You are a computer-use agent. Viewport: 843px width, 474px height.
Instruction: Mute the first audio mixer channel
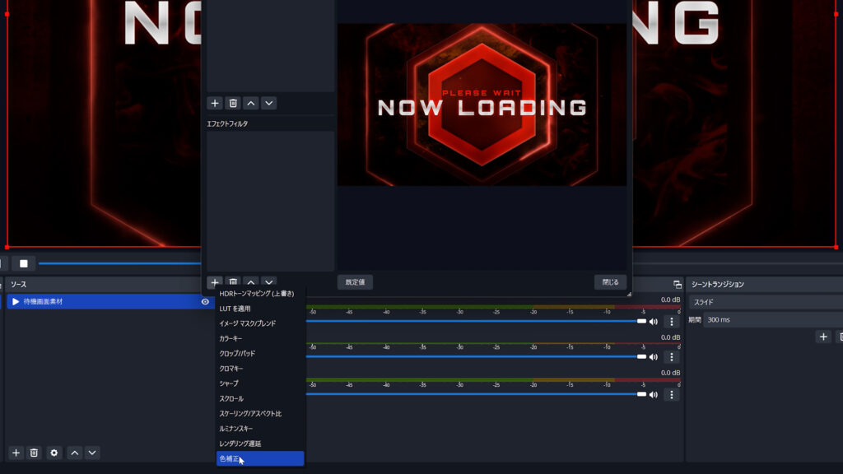click(x=654, y=322)
